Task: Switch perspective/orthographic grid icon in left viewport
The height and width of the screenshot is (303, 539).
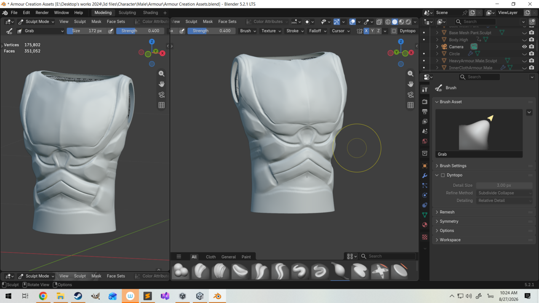Action: point(161,105)
